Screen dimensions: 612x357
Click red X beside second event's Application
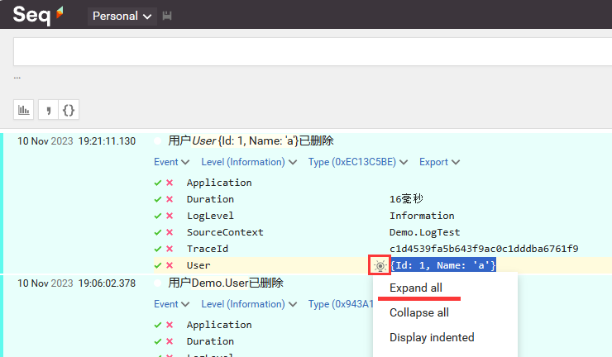point(170,325)
